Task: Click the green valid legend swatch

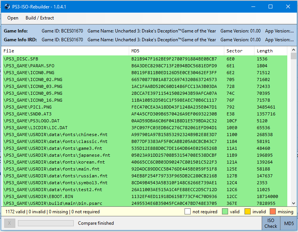Action: pyautogui.click(x=225, y=212)
